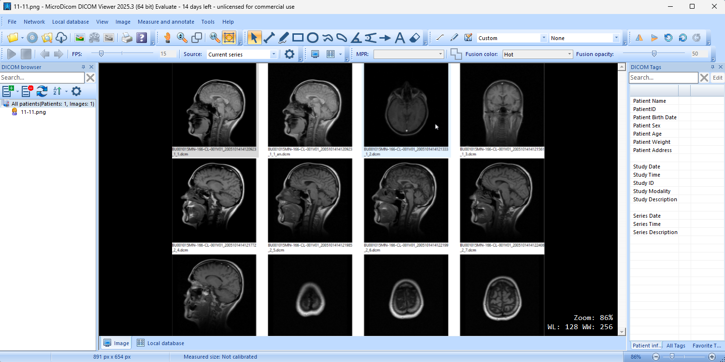The image size is (725, 362).
Task: Switch to the All Tags tab
Action: pos(676,346)
